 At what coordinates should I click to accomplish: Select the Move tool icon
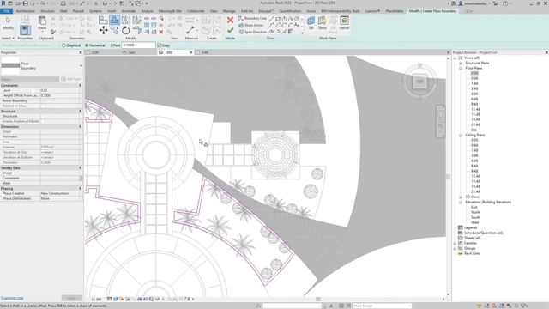click(x=103, y=31)
